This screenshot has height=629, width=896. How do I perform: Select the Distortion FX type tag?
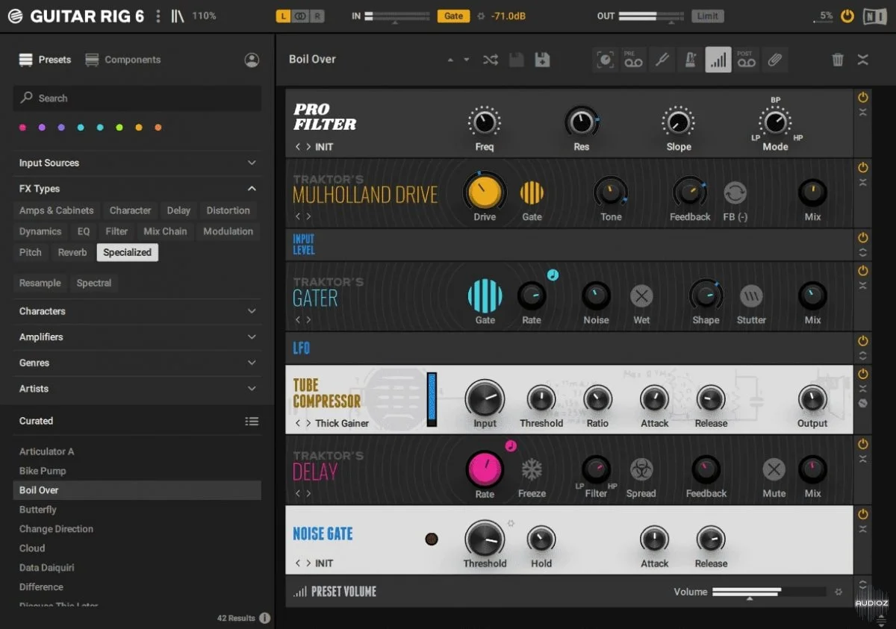tap(228, 210)
